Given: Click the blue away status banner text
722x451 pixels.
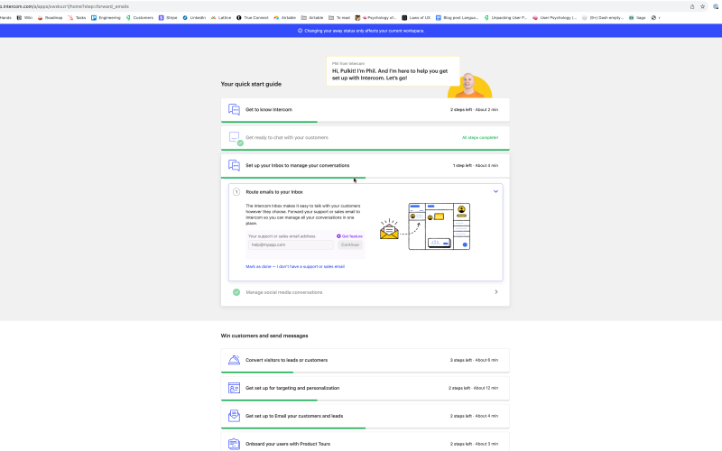Looking at the screenshot, I should click(x=365, y=31).
